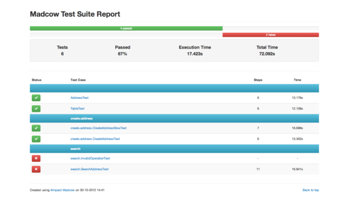Click the Madcow Test Suite Report heading
The height and width of the screenshot is (201, 358).
click(x=75, y=14)
